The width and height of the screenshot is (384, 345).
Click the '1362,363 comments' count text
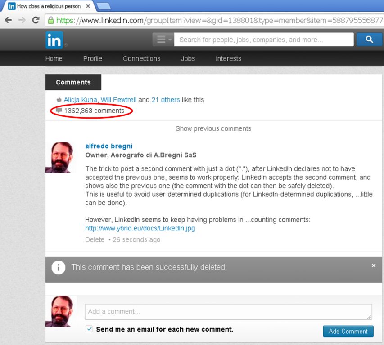pyautogui.click(x=94, y=111)
